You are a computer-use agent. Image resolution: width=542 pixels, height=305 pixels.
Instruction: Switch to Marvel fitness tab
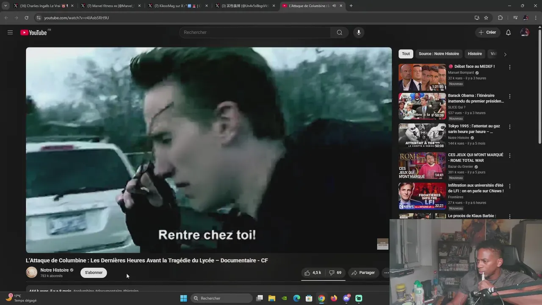(110, 6)
